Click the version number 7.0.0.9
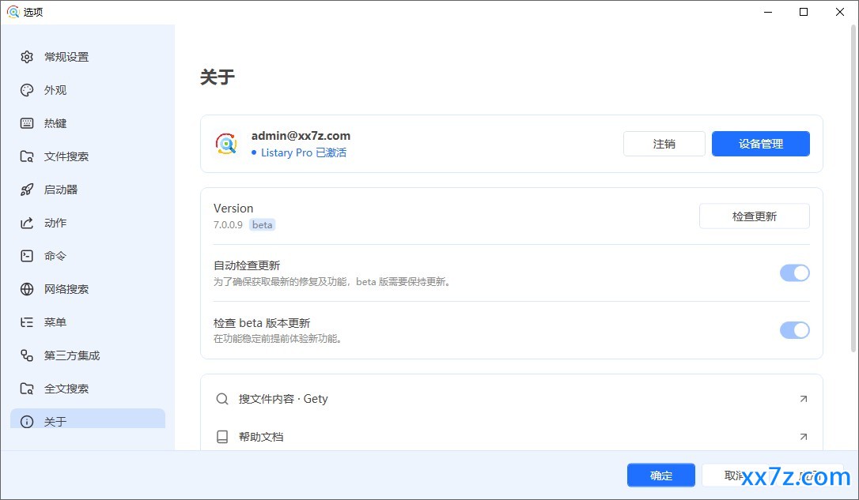Viewport: 859px width, 500px height. (x=228, y=225)
